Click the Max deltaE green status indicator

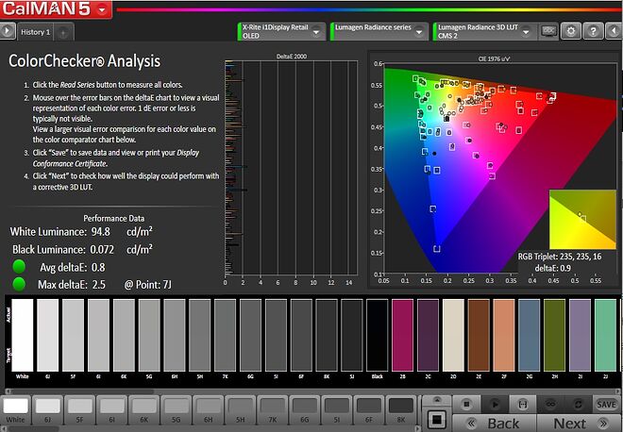click(x=19, y=284)
